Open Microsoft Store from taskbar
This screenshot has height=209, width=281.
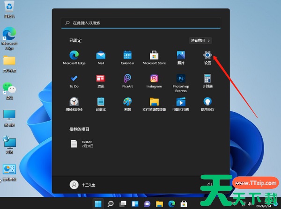[x=184, y=204]
